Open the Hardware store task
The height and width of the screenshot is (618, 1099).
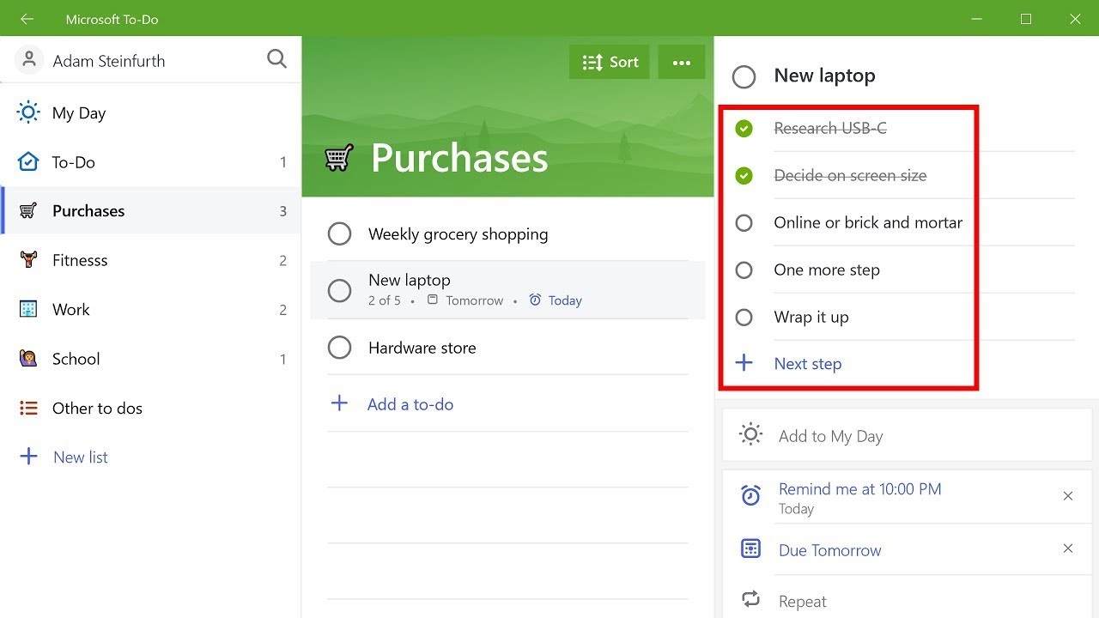click(x=422, y=348)
